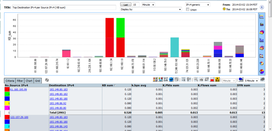The width and height of the screenshot is (272, 131).
Task: Switch to the Filter tab
Action: coord(20,81)
